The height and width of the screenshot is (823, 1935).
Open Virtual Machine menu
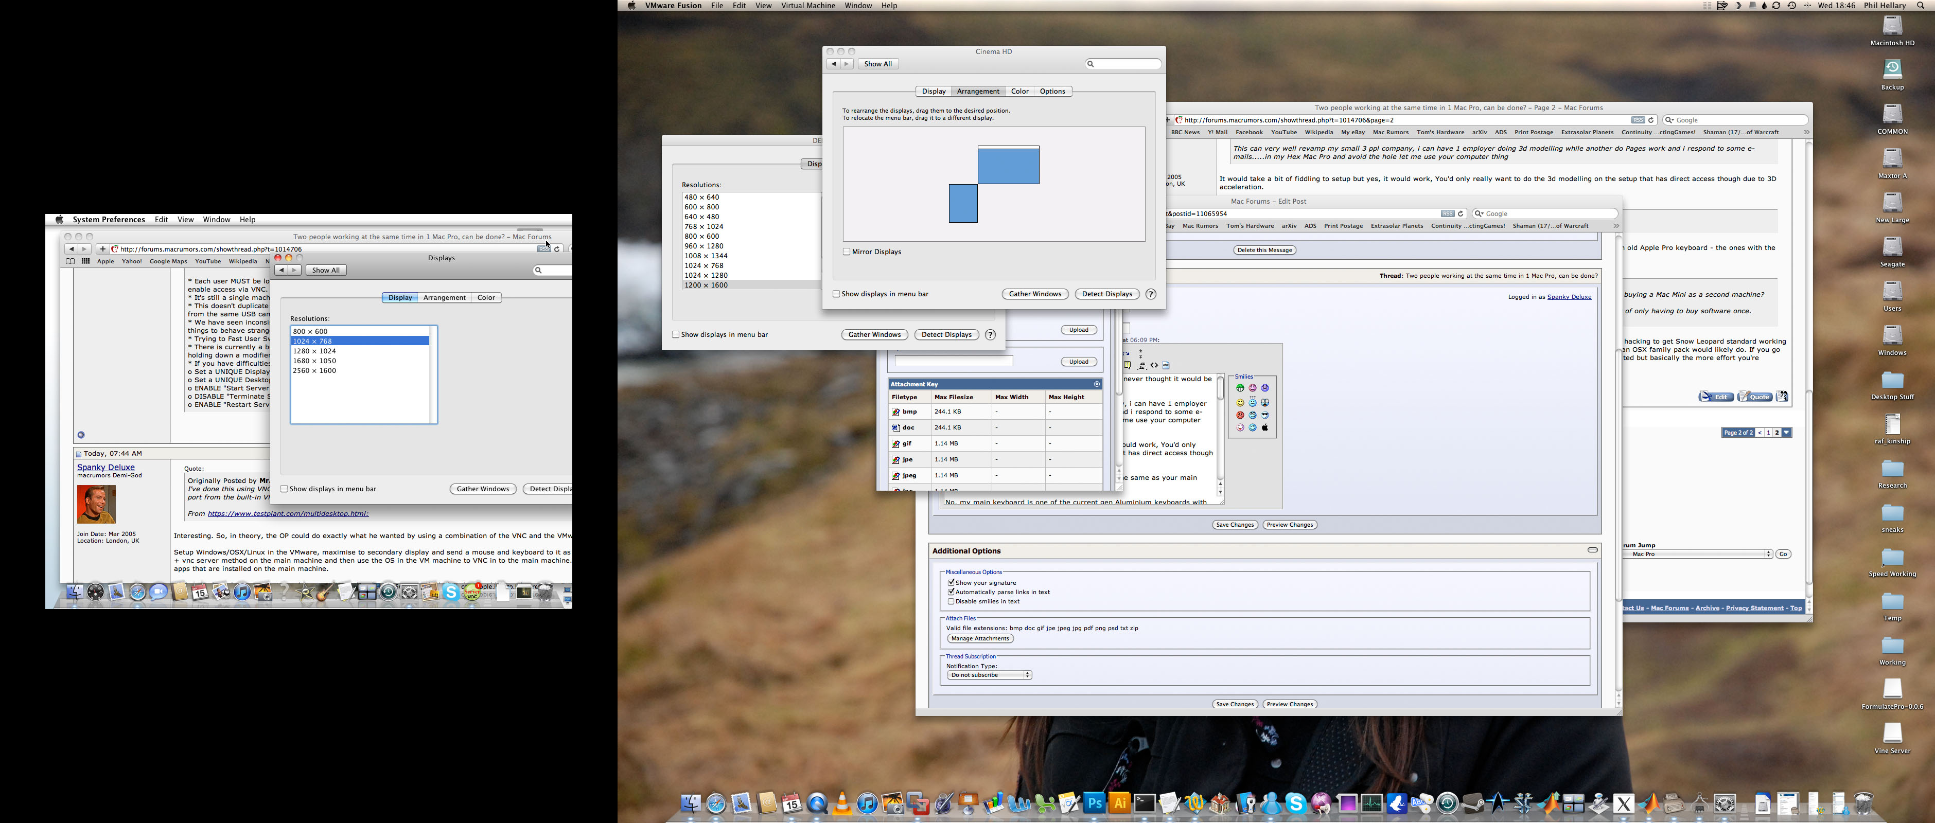click(807, 5)
